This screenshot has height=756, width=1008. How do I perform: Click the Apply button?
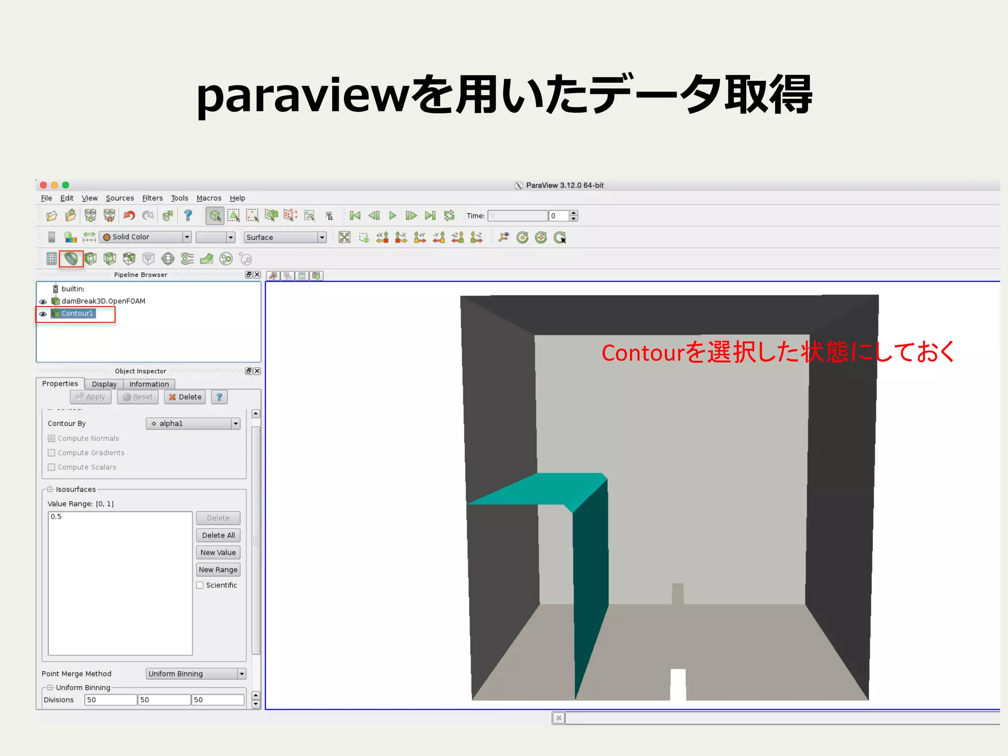91,397
